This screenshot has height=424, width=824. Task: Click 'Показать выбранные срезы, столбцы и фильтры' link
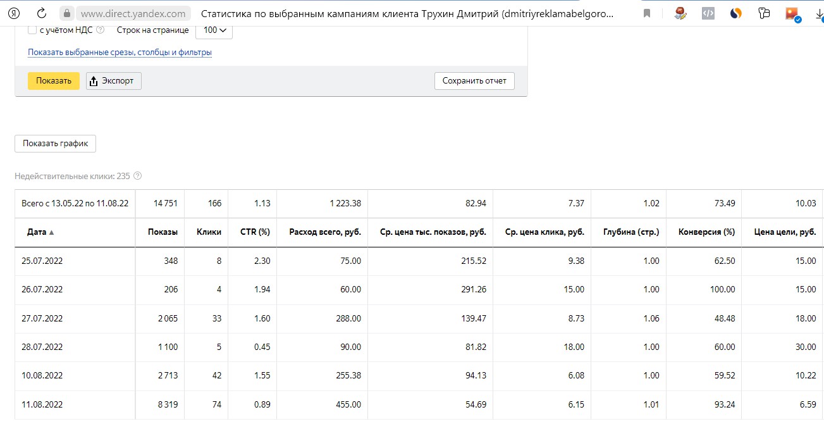120,53
